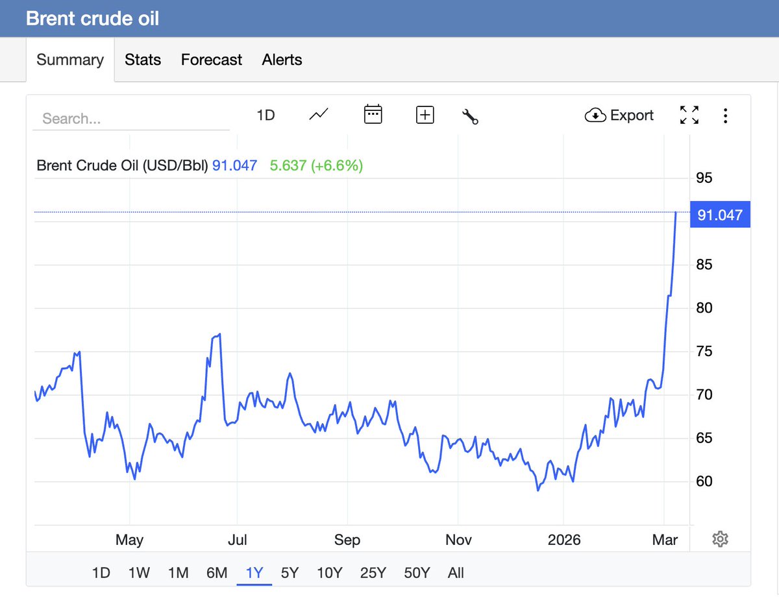Click the Jul x-axis label
The height and width of the screenshot is (604, 779).
(237, 540)
